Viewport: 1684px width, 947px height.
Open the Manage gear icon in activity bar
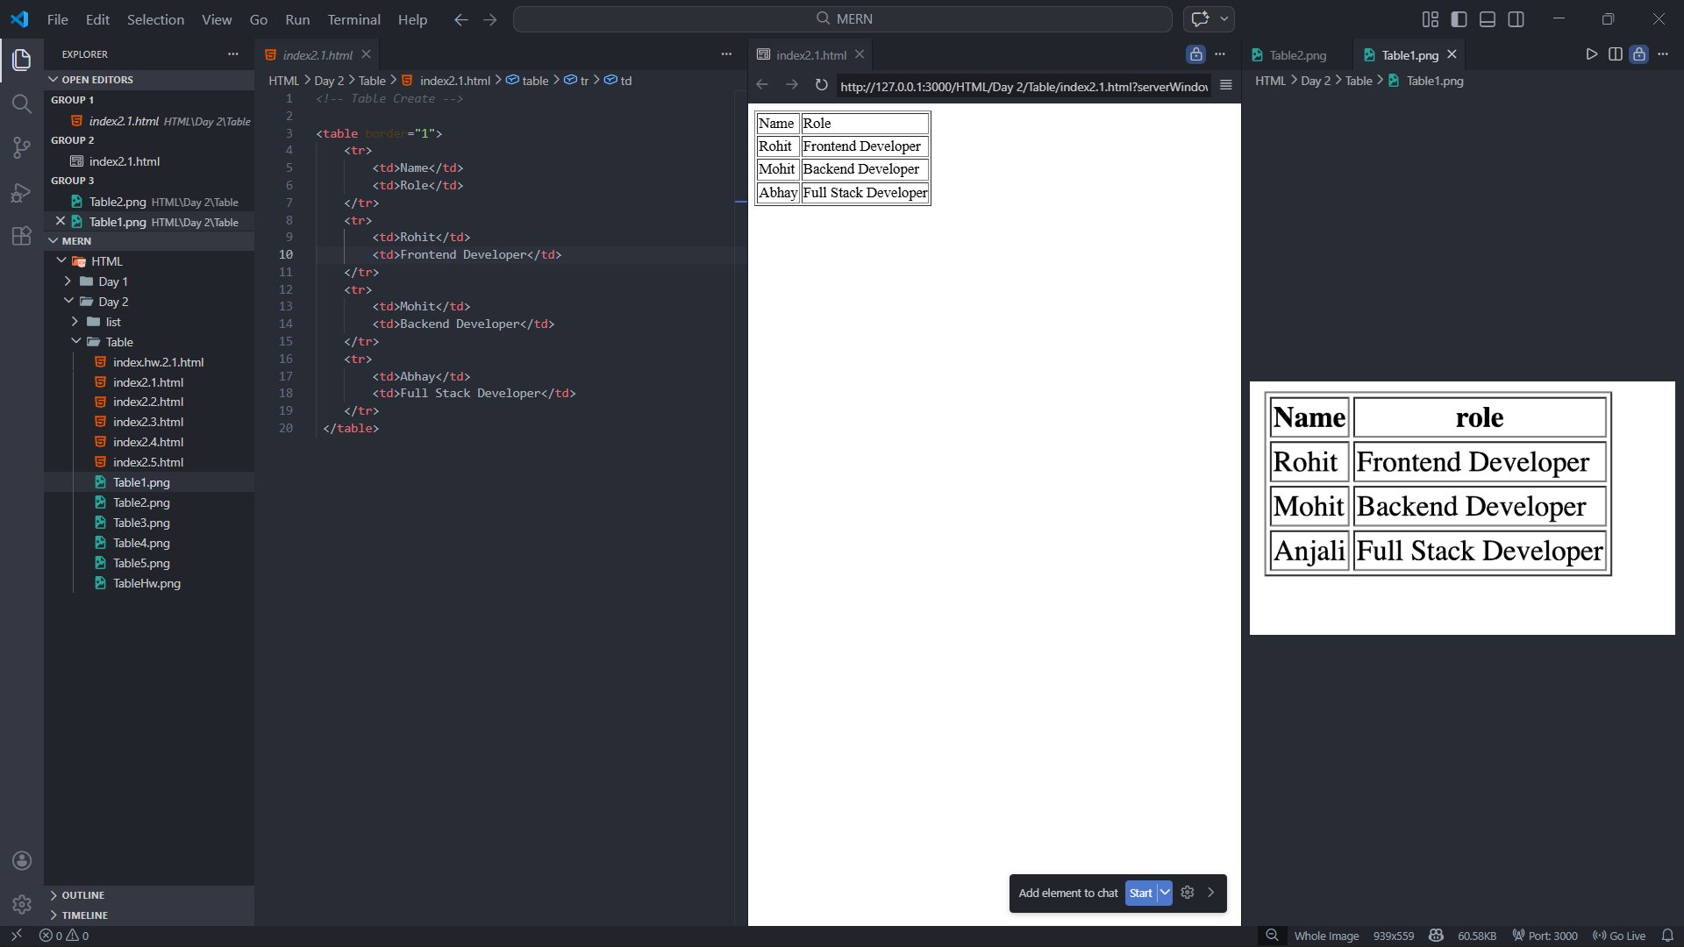point(22,904)
